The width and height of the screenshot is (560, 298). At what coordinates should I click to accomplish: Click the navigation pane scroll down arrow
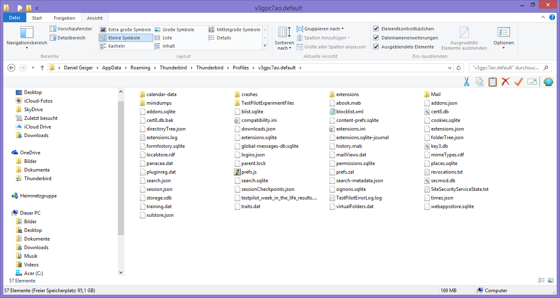[x=121, y=272]
